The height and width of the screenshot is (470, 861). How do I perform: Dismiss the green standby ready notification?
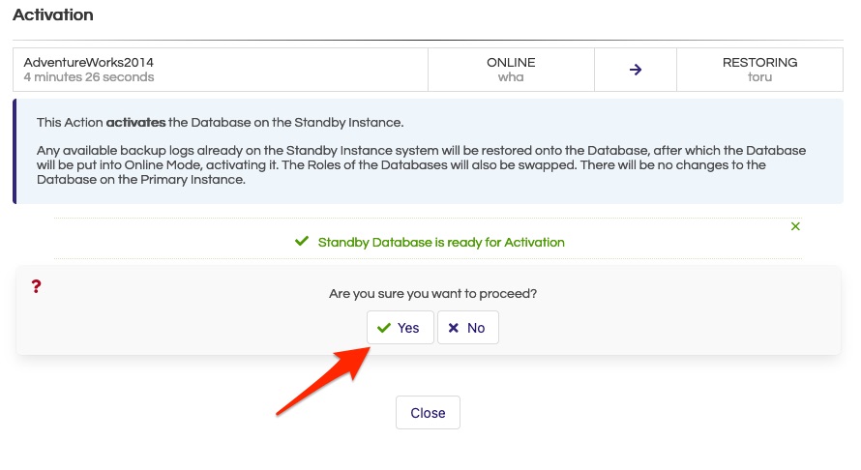795,226
